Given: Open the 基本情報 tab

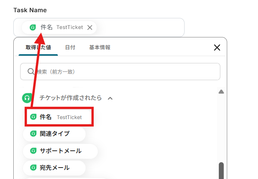Looking at the screenshot, I should (x=100, y=47).
